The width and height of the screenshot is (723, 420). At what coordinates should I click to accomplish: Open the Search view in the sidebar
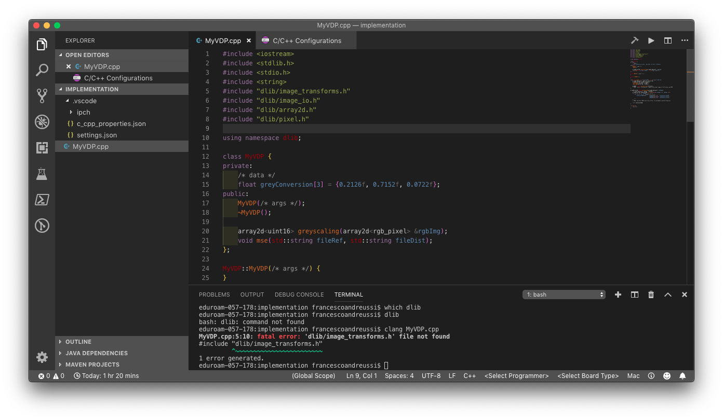pyautogui.click(x=42, y=69)
